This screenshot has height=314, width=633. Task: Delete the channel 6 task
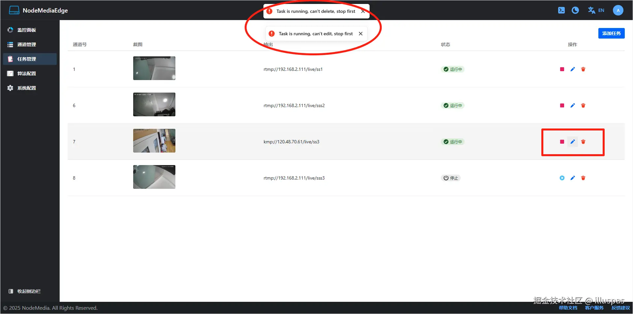583,105
